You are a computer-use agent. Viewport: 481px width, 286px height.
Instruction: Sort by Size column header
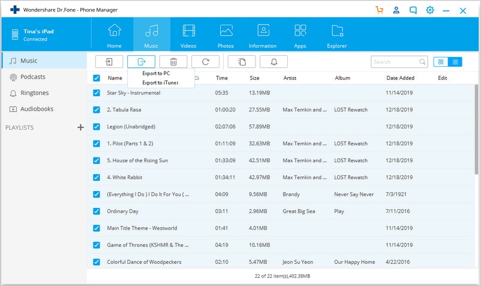pyautogui.click(x=255, y=78)
